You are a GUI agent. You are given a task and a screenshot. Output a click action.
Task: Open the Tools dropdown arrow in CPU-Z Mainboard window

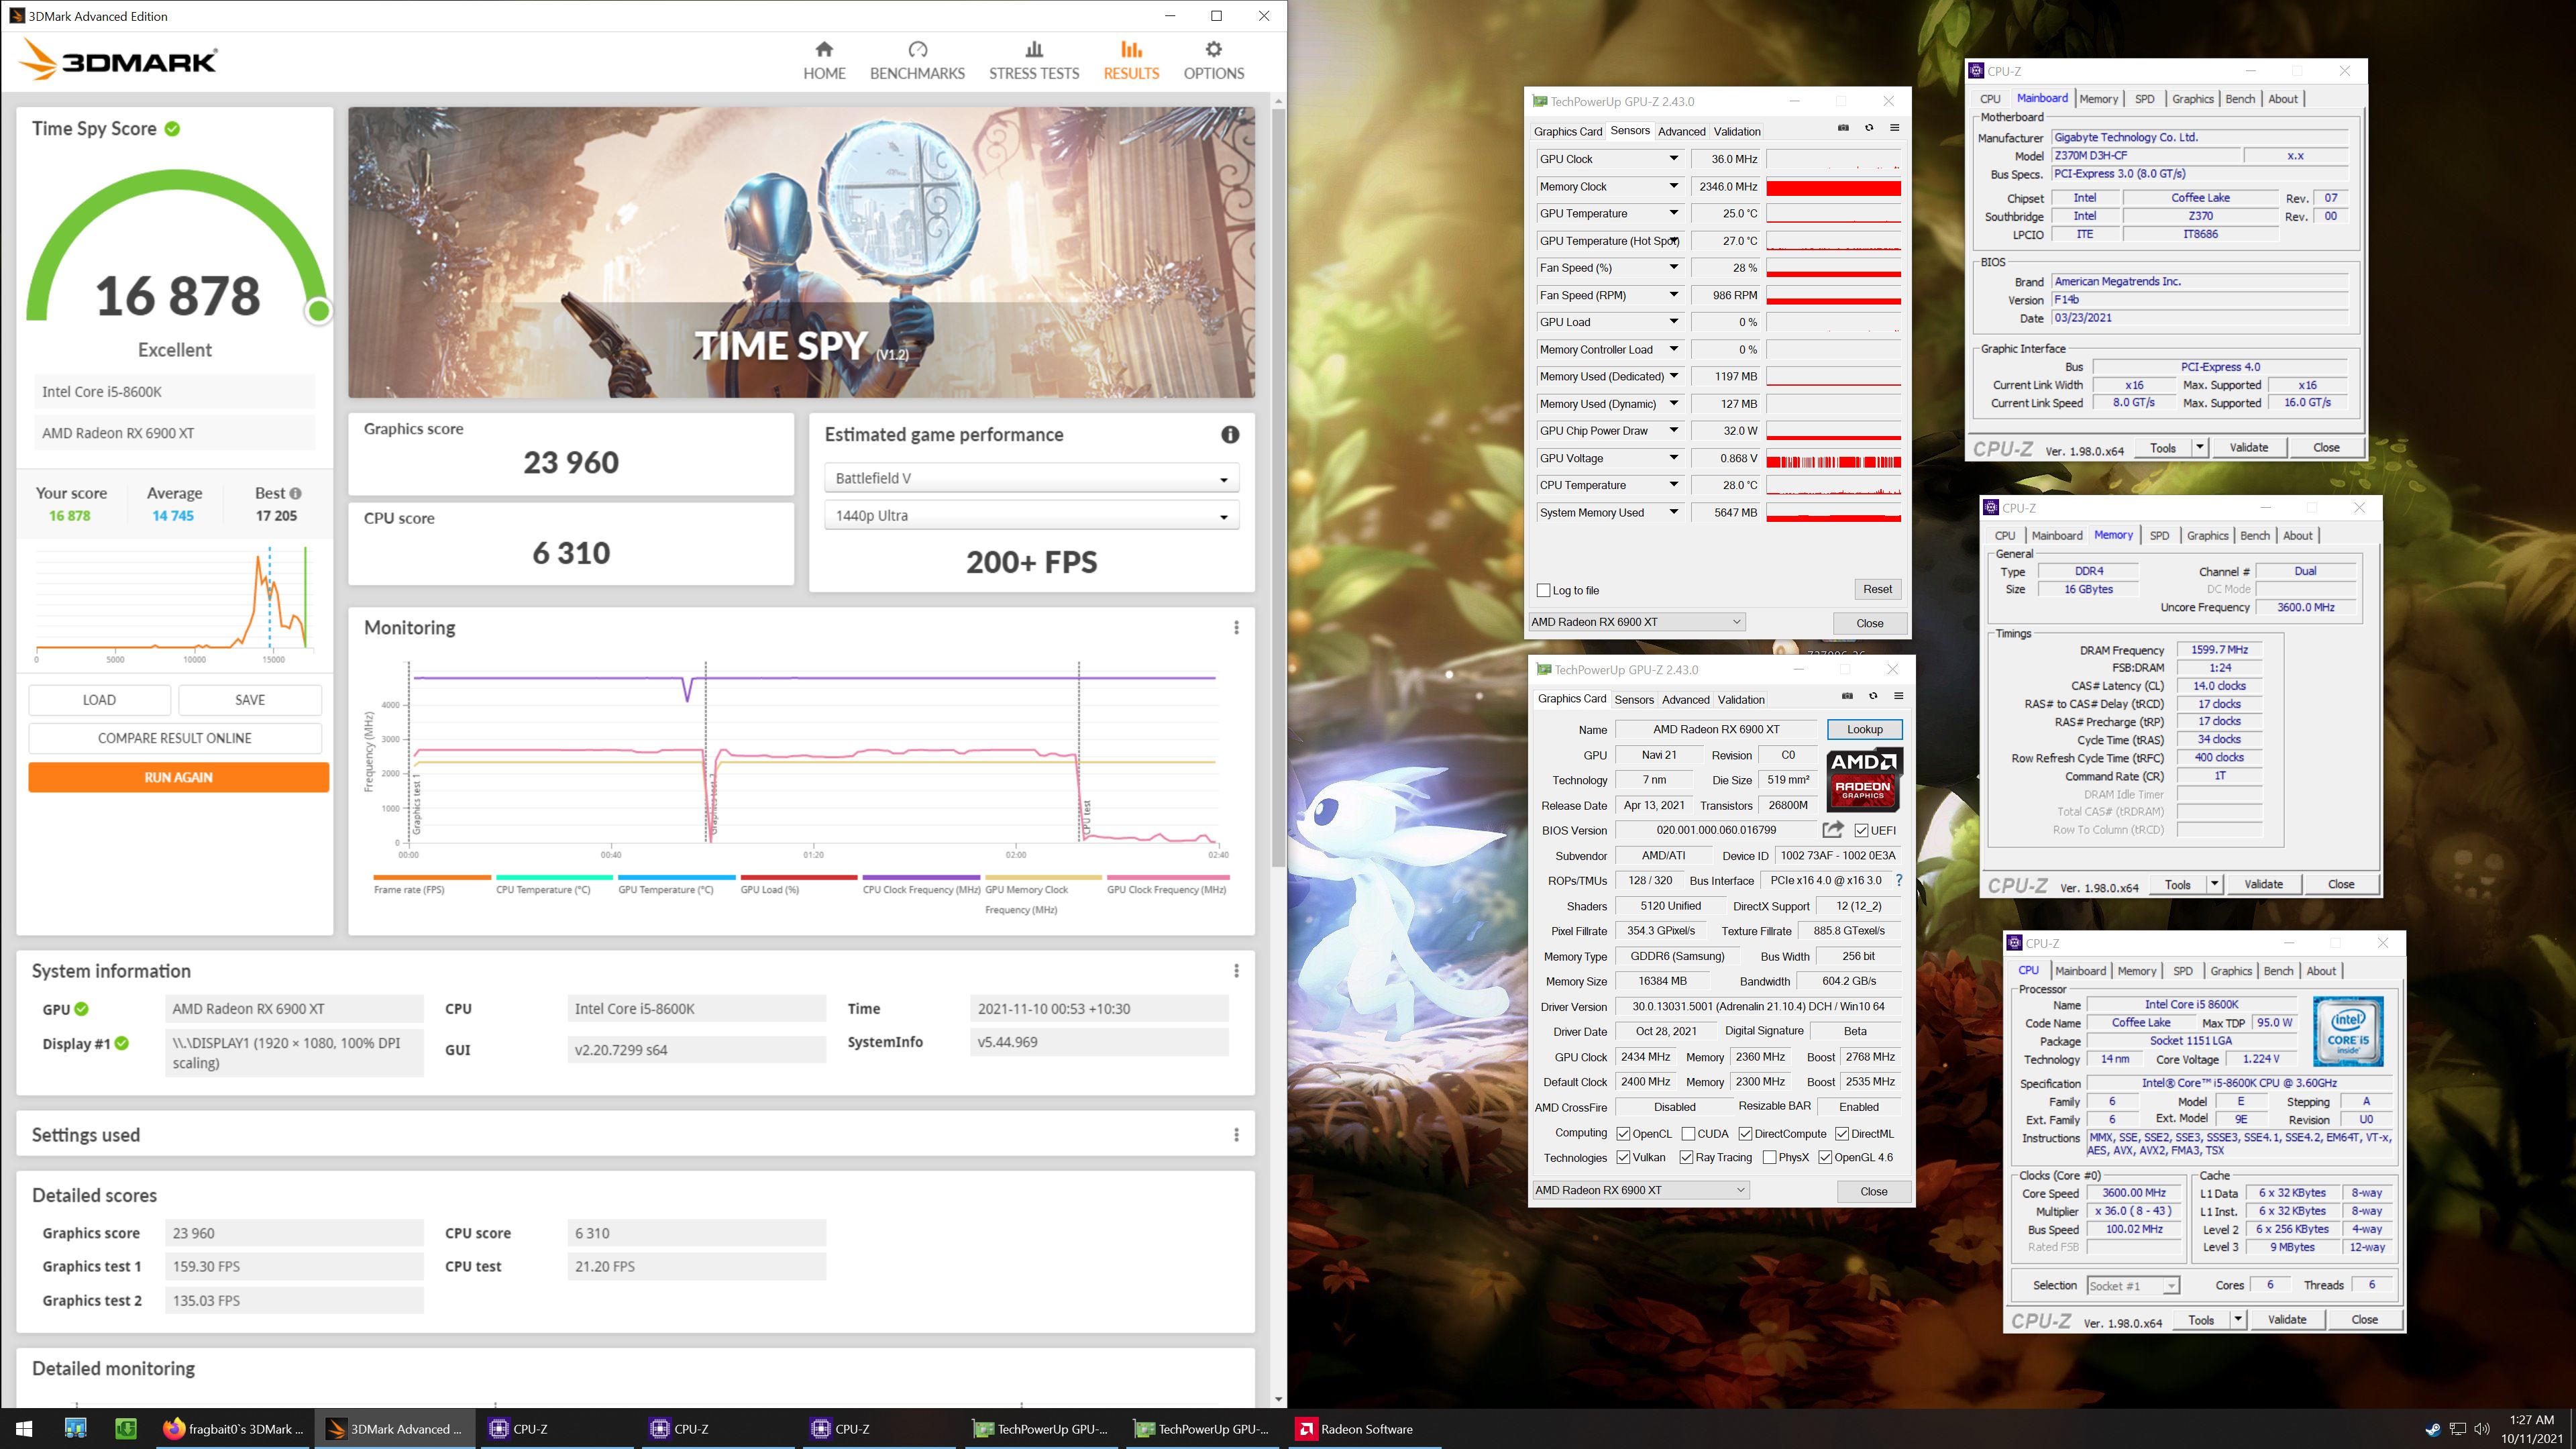click(x=2199, y=447)
